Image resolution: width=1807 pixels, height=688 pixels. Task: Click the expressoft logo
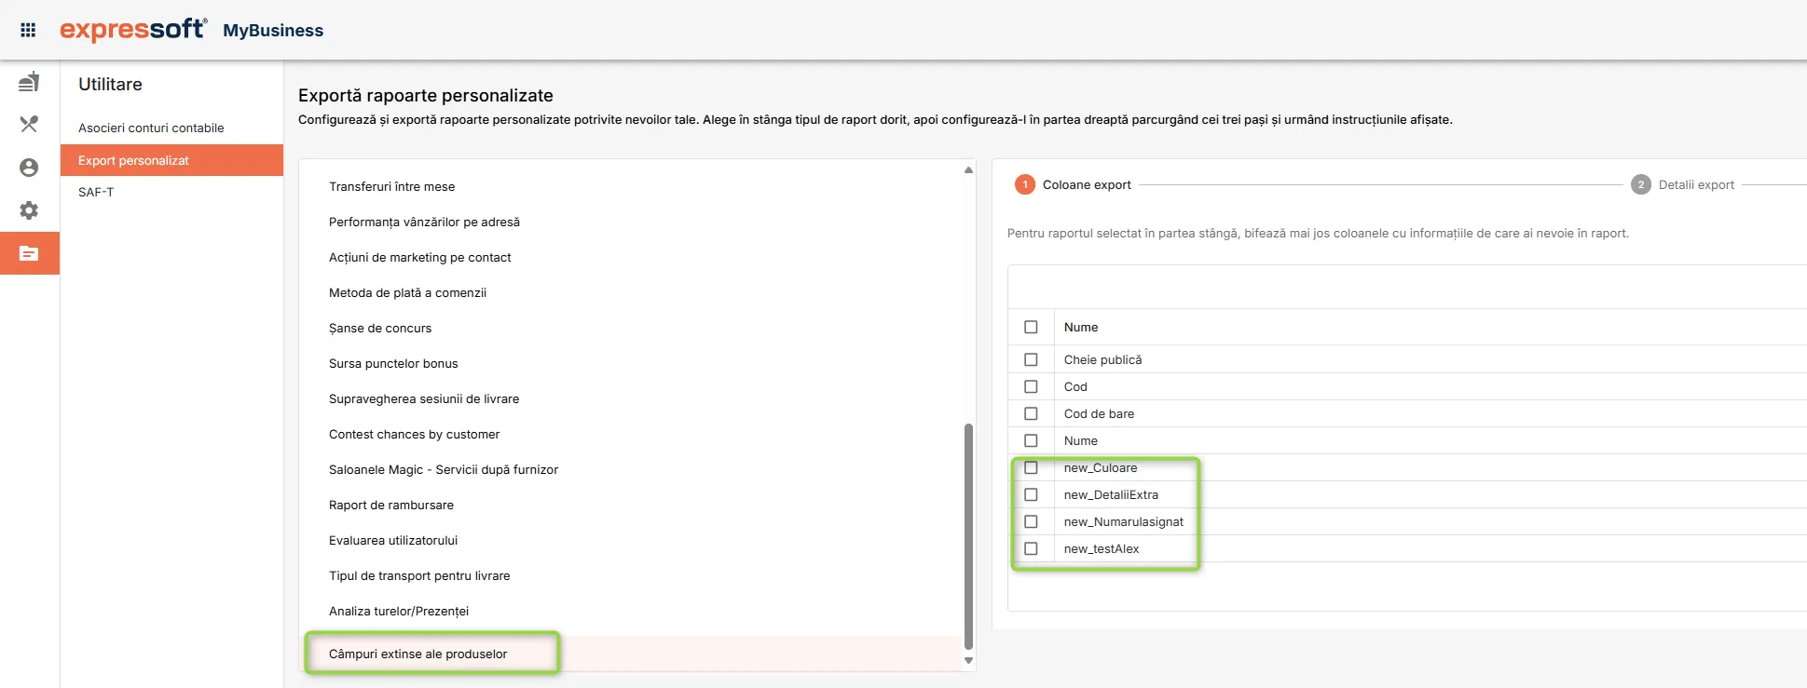tap(133, 30)
